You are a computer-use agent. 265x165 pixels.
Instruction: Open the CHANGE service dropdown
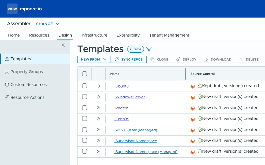click(48, 24)
